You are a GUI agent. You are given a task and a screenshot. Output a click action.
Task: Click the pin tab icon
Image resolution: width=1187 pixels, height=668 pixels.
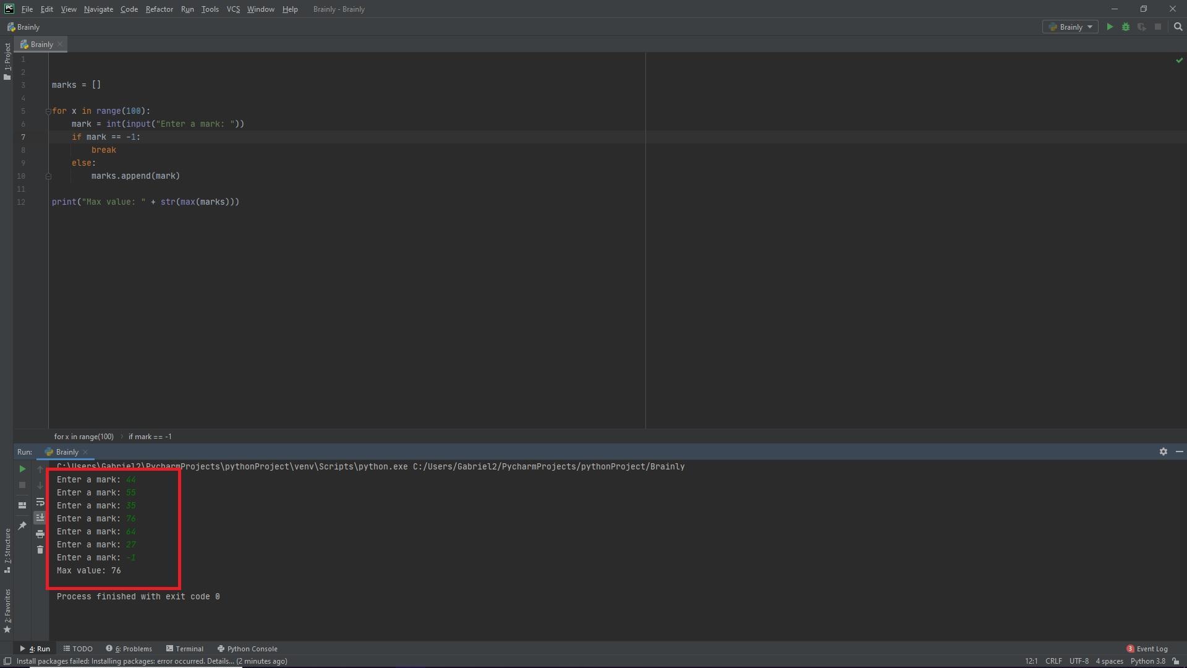tap(22, 526)
